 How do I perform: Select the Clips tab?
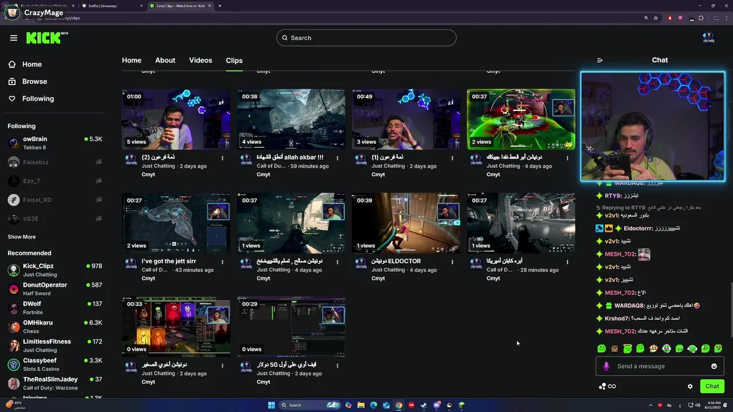pyautogui.click(x=234, y=61)
